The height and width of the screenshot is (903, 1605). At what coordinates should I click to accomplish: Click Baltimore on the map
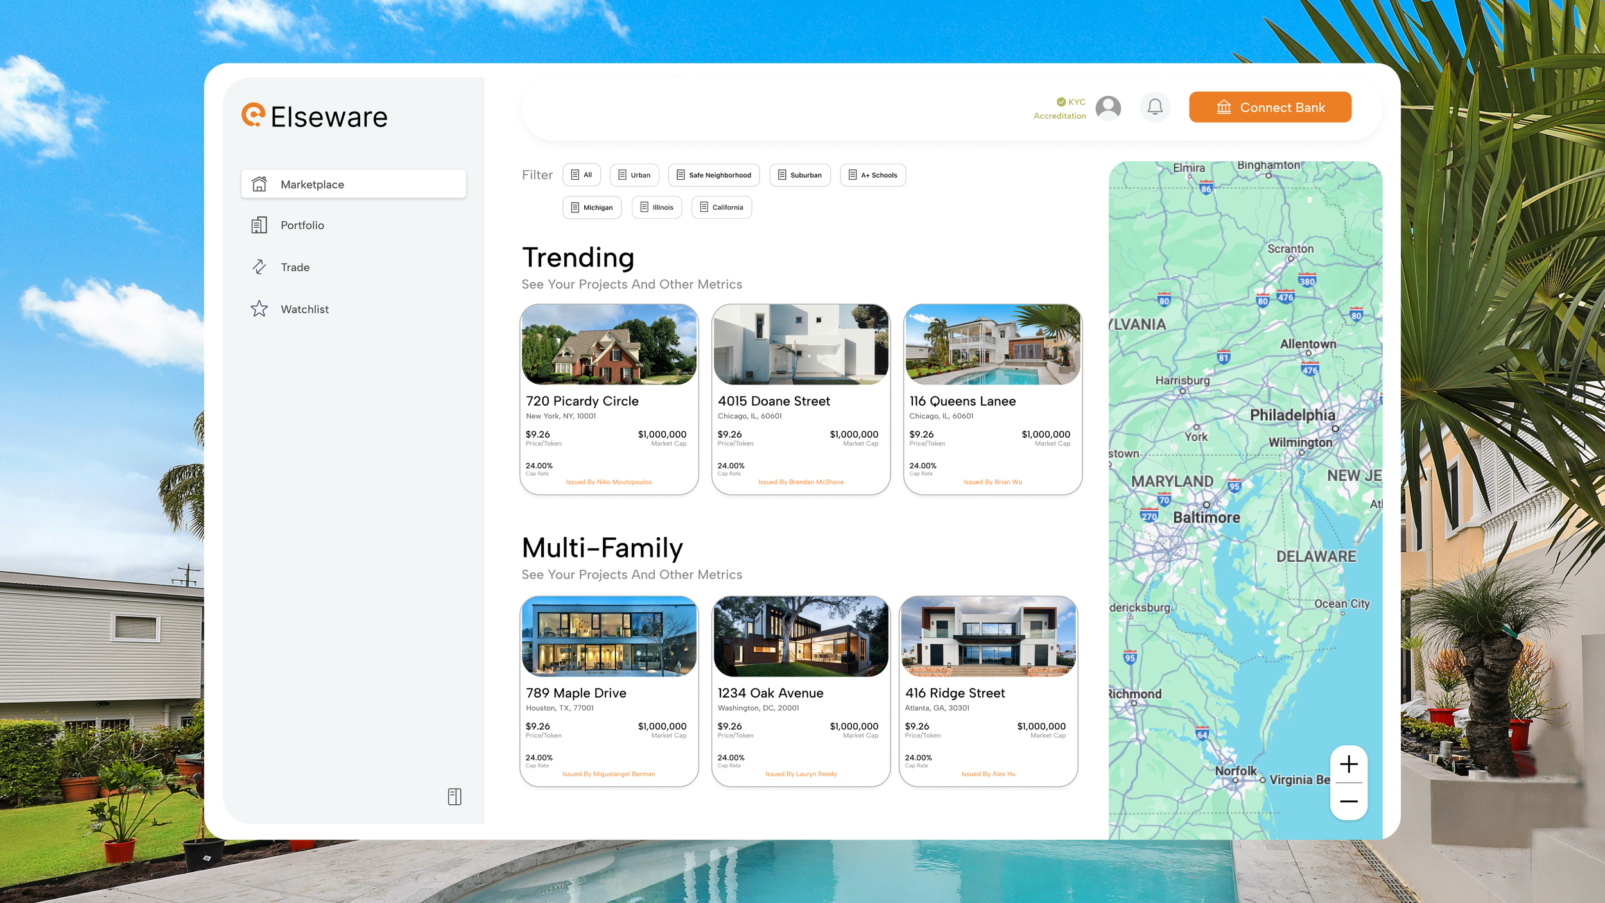[x=1206, y=517]
